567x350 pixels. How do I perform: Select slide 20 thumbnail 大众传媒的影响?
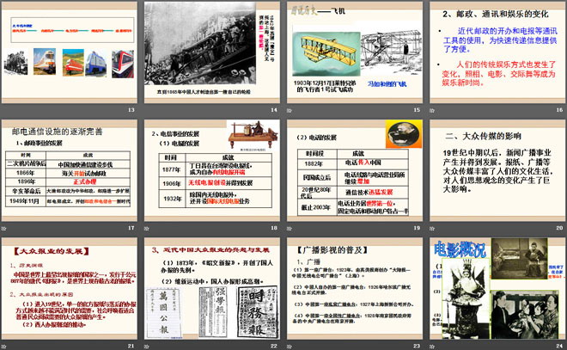[x=497, y=170]
